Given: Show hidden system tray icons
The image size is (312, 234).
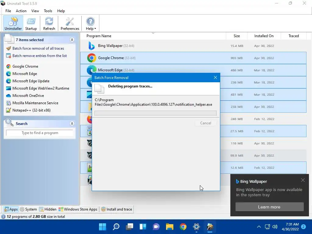Looking at the screenshot, I should (259, 227).
